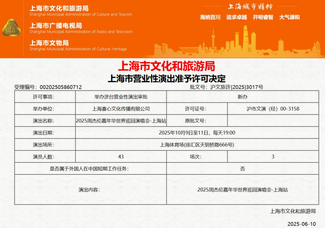Screen dimensions: 325x228
Task: Click the 上海市文化和旅游局 signature at bottom
Action: point(293,211)
